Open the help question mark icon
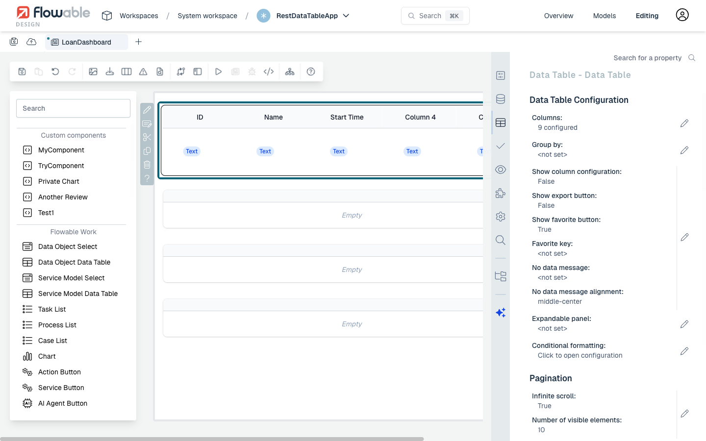 311,72
